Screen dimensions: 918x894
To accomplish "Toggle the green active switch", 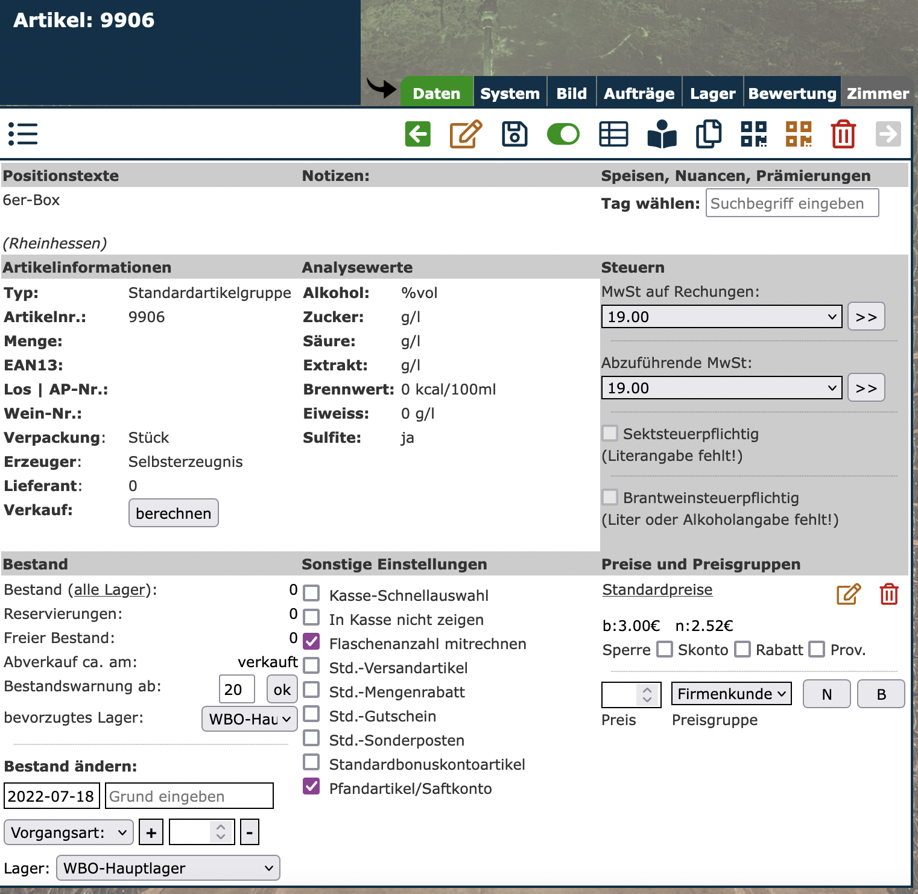I will tap(563, 134).
